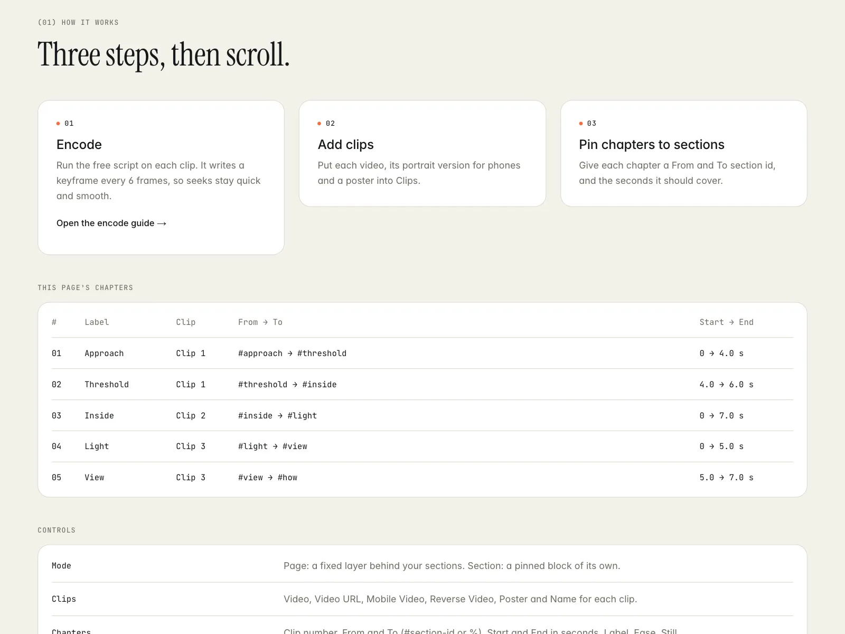
Task: Select the Threshold label cell
Action: click(107, 385)
